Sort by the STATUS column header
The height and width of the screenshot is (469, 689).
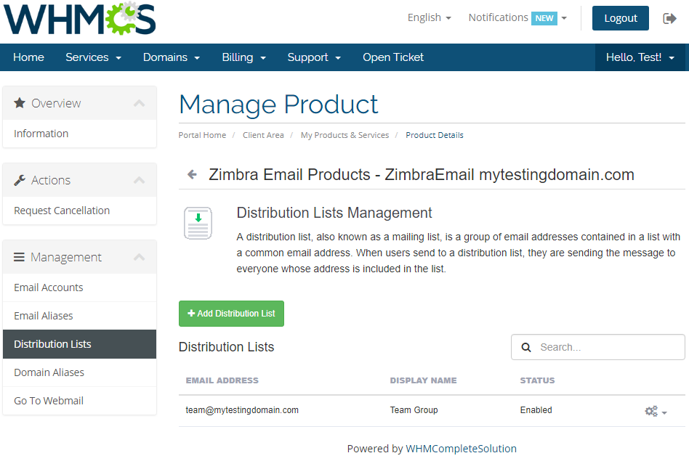(x=537, y=380)
